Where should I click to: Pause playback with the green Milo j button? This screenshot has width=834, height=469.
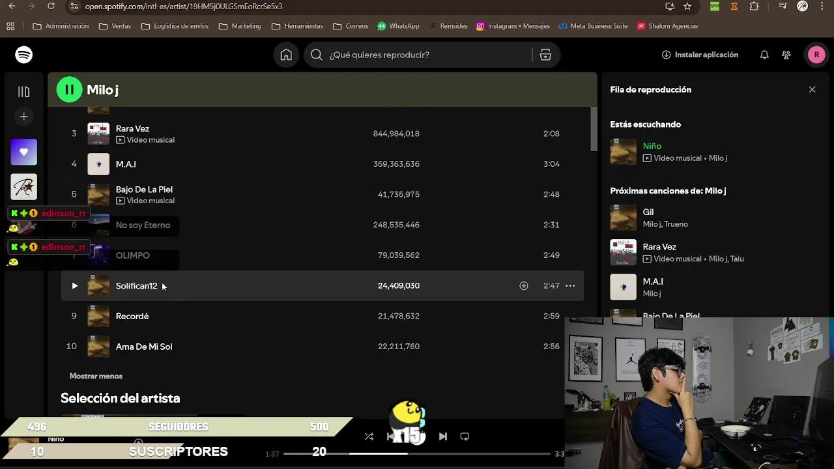pos(70,90)
